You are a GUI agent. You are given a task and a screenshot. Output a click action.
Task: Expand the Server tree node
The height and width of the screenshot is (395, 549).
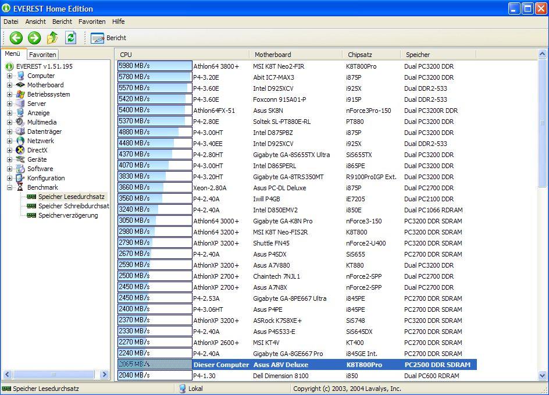click(x=9, y=104)
